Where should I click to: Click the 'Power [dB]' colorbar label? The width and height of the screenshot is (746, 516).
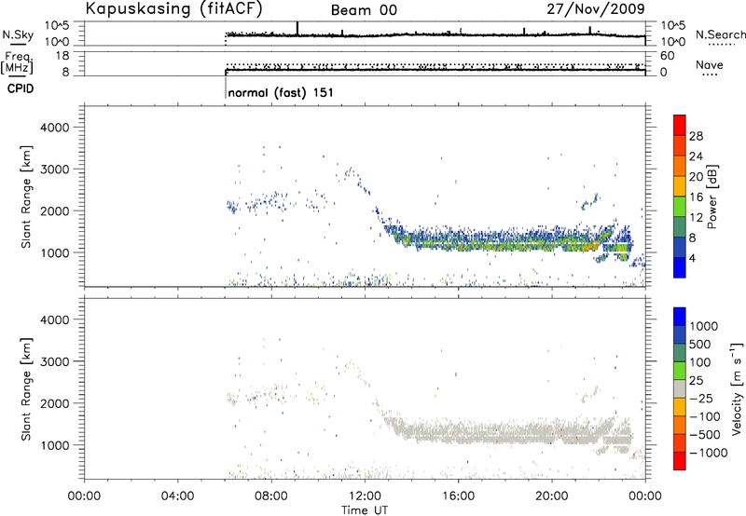click(x=712, y=197)
